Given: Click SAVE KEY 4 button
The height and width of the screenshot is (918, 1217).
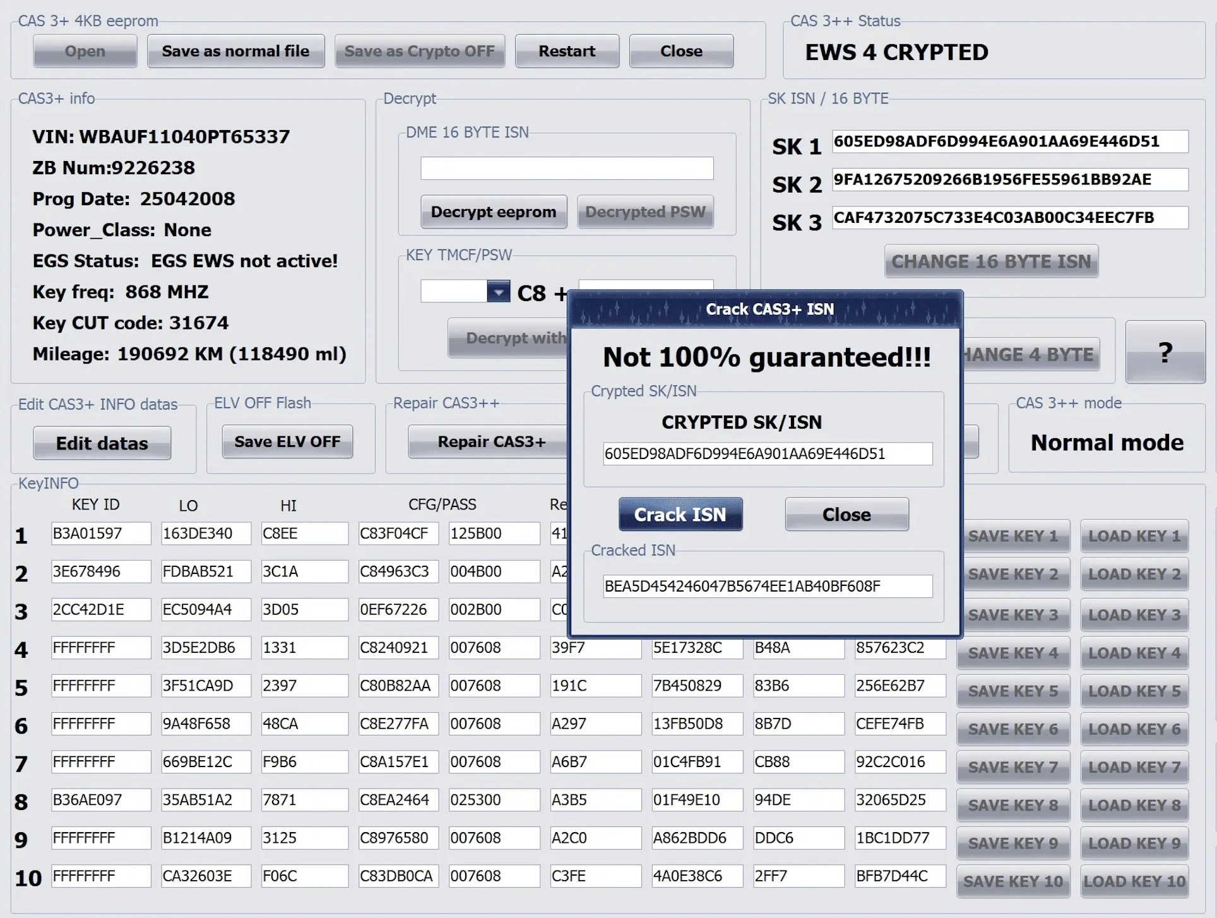Looking at the screenshot, I should (x=1013, y=653).
